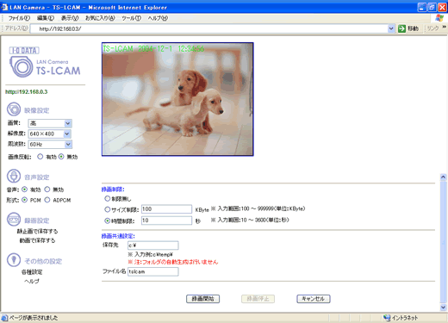Click the audio settings microphone icon
This screenshot has height=323, width=448.
(14, 176)
